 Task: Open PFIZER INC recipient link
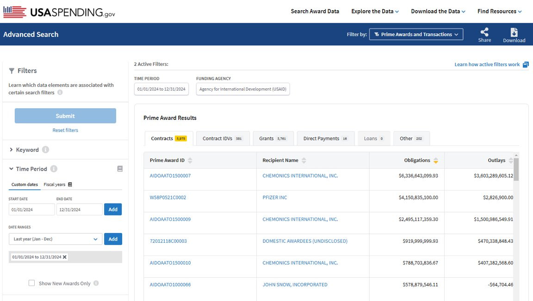click(x=275, y=197)
